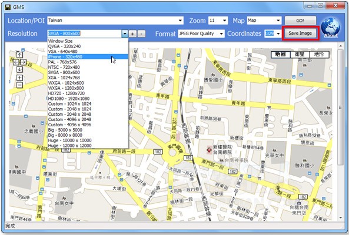Image resolution: width=349 pixels, height=235 pixels.
Task: Switch map view to 地圖 tab
Action: 281,55
